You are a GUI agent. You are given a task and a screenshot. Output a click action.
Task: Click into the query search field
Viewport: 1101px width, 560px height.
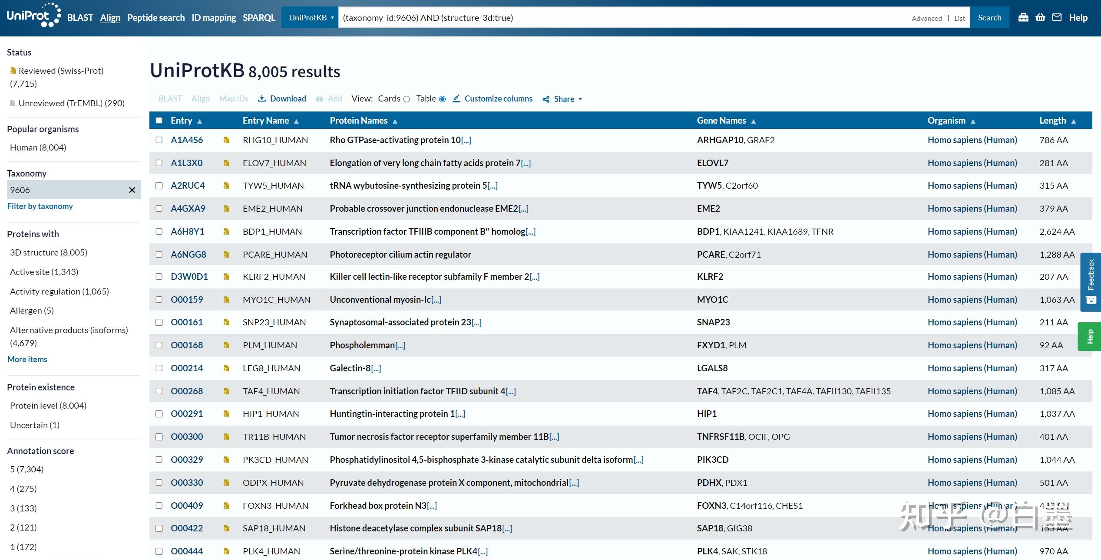(608, 18)
